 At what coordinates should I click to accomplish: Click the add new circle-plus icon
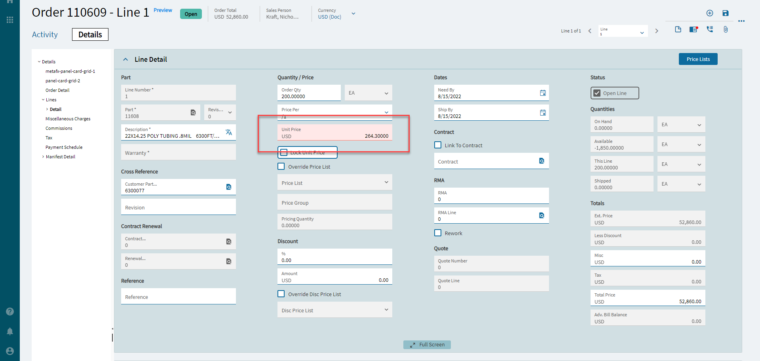710,13
